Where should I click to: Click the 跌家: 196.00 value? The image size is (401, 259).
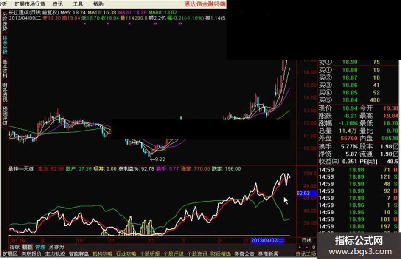(226, 169)
